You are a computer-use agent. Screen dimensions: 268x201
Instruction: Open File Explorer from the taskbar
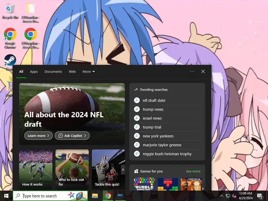pyautogui.click(x=95, y=196)
